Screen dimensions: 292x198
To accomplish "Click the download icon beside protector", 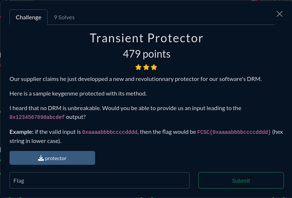I will (41, 158).
